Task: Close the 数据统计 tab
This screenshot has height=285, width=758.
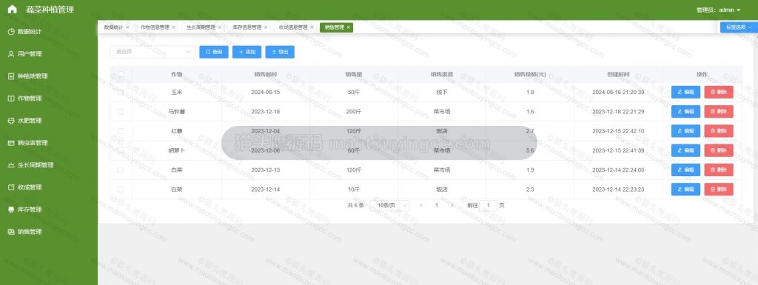Action: [x=127, y=27]
